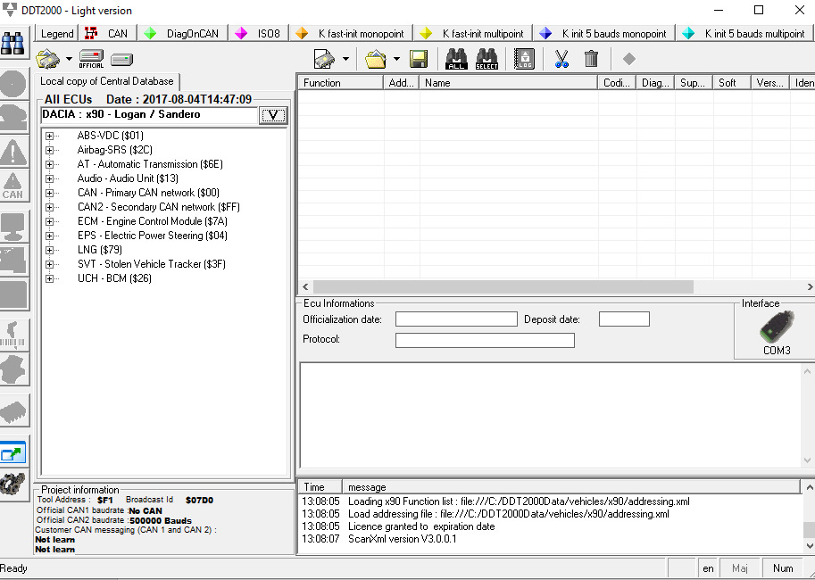Click the greyed barcode sidebar icon
The width and height of the screenshot is (815, 580).
coord(13,335)
